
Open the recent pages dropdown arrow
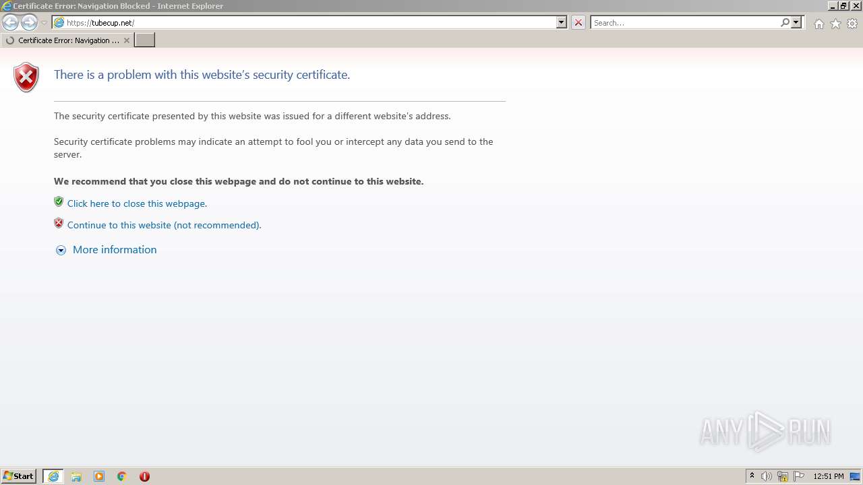(44, 23)
